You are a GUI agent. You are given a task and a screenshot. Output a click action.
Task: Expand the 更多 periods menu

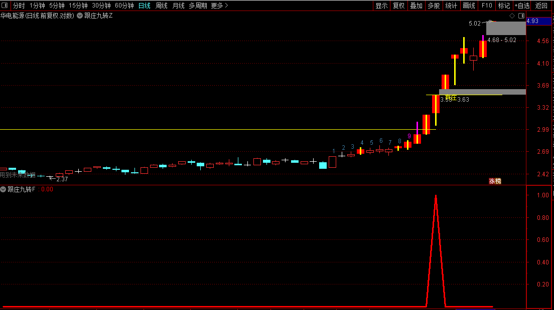pyautogui.click(x=219, y=6)
